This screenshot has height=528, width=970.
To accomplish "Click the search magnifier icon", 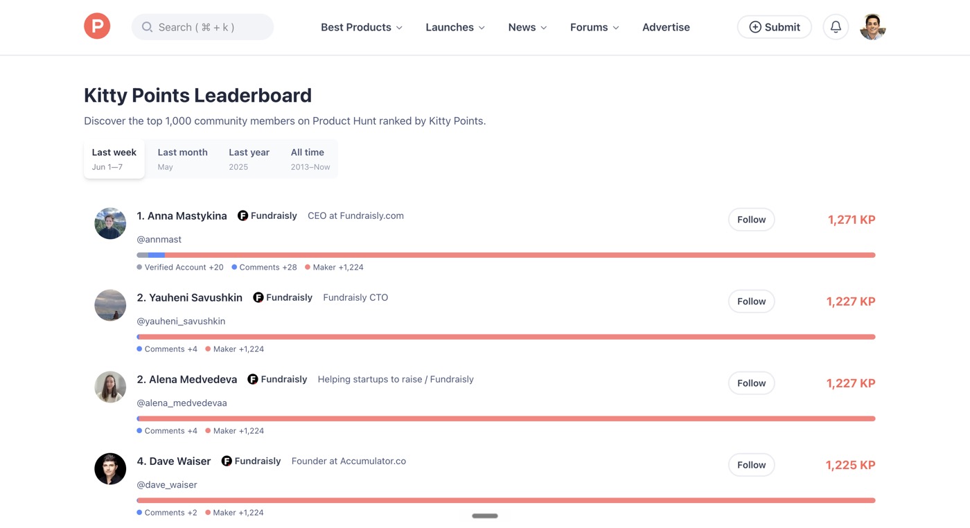I will [147, 27].
